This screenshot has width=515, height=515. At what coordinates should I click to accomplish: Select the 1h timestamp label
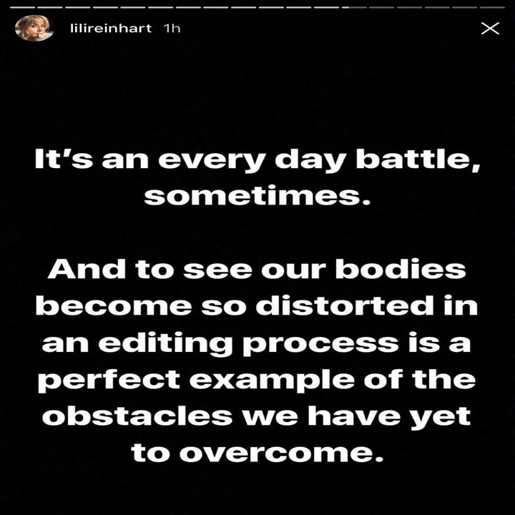pos(172,28)
